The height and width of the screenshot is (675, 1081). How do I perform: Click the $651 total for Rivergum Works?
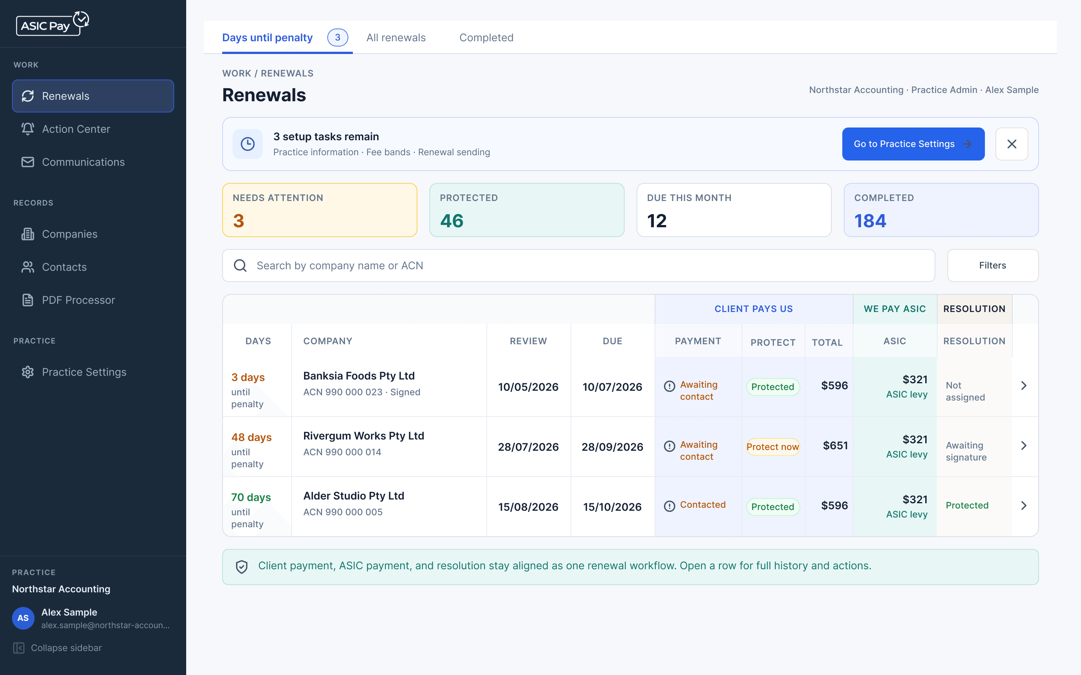point(835,445)
